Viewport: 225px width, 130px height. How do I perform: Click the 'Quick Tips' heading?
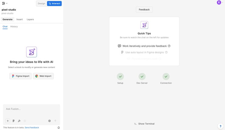point(144,33)
